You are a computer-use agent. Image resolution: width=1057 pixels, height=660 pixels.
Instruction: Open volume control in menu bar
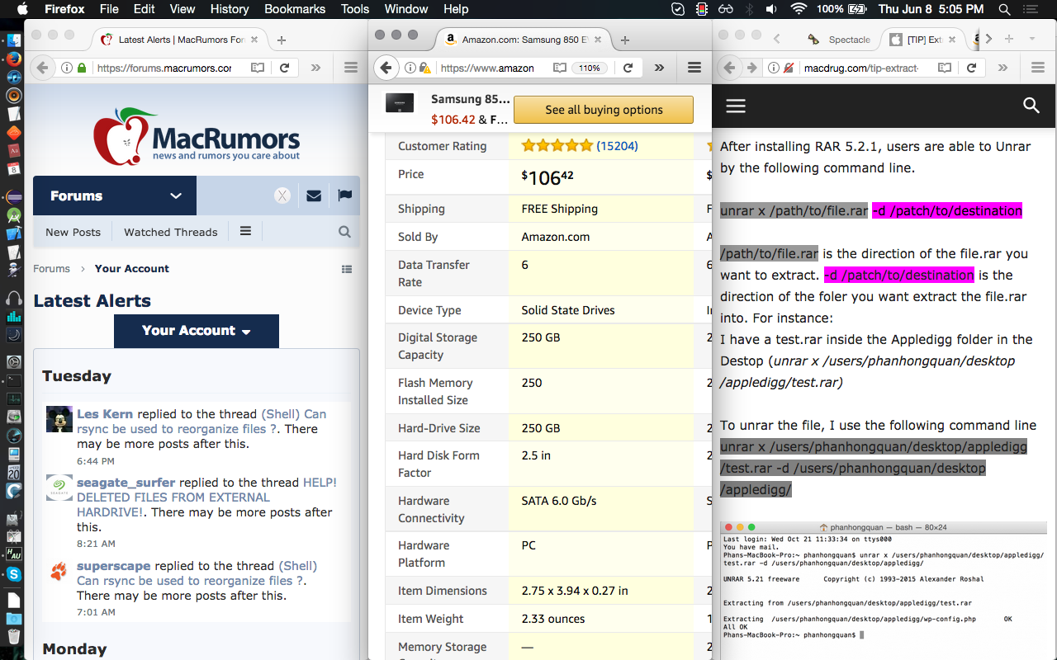(x=771, y=9)
